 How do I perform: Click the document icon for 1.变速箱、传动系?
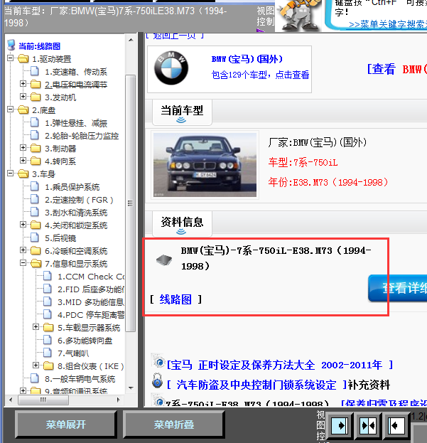[x=35, y=71]
